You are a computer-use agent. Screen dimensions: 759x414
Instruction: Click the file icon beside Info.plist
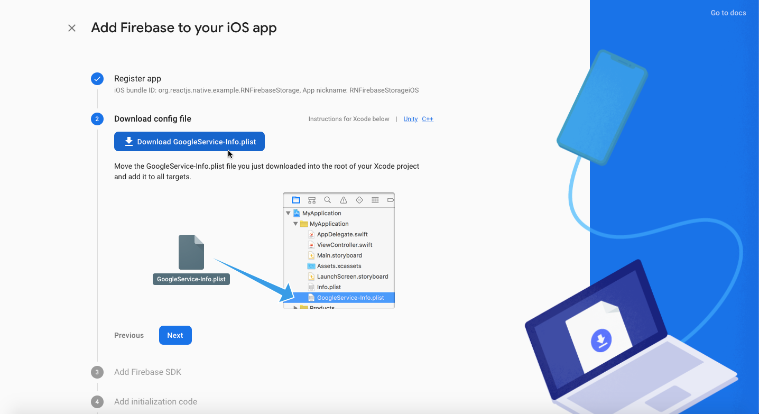click(311, 287)
